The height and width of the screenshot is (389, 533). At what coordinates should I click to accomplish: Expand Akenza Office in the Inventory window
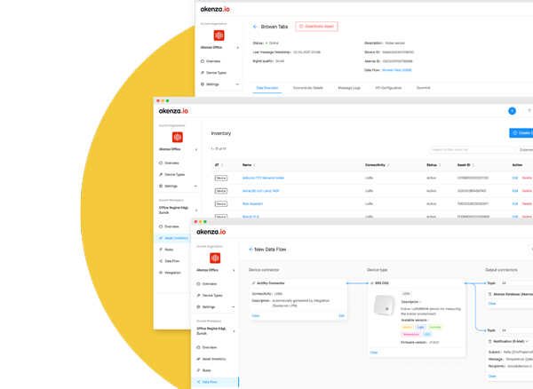pyautogui.click(x=196, y=149)
